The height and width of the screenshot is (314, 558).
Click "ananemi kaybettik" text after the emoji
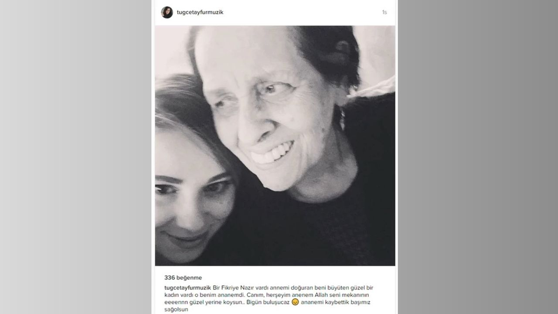tap(324, 302)
